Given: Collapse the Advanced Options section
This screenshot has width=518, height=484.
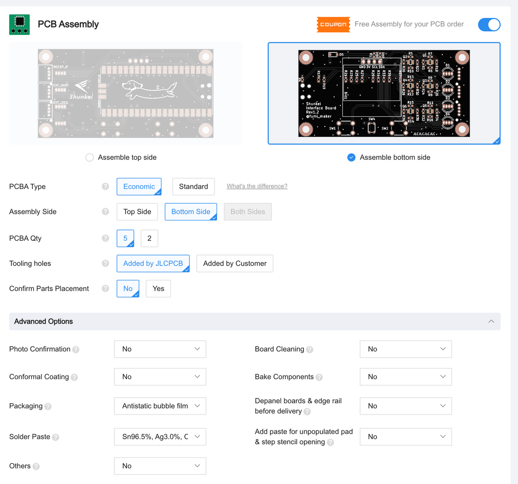Looking at the screenshot, I should coord(491,321).
